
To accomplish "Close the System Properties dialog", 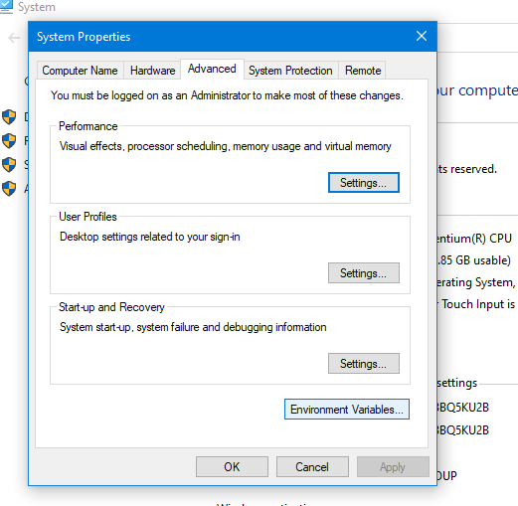I will coord(422,36).
